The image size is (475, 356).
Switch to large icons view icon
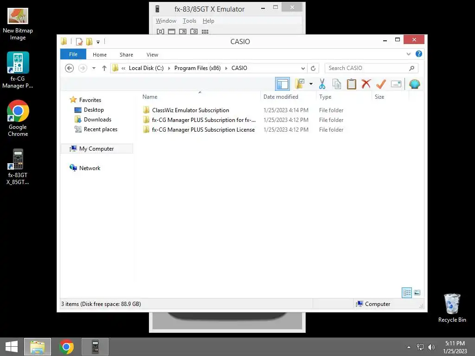click(417, 292)
